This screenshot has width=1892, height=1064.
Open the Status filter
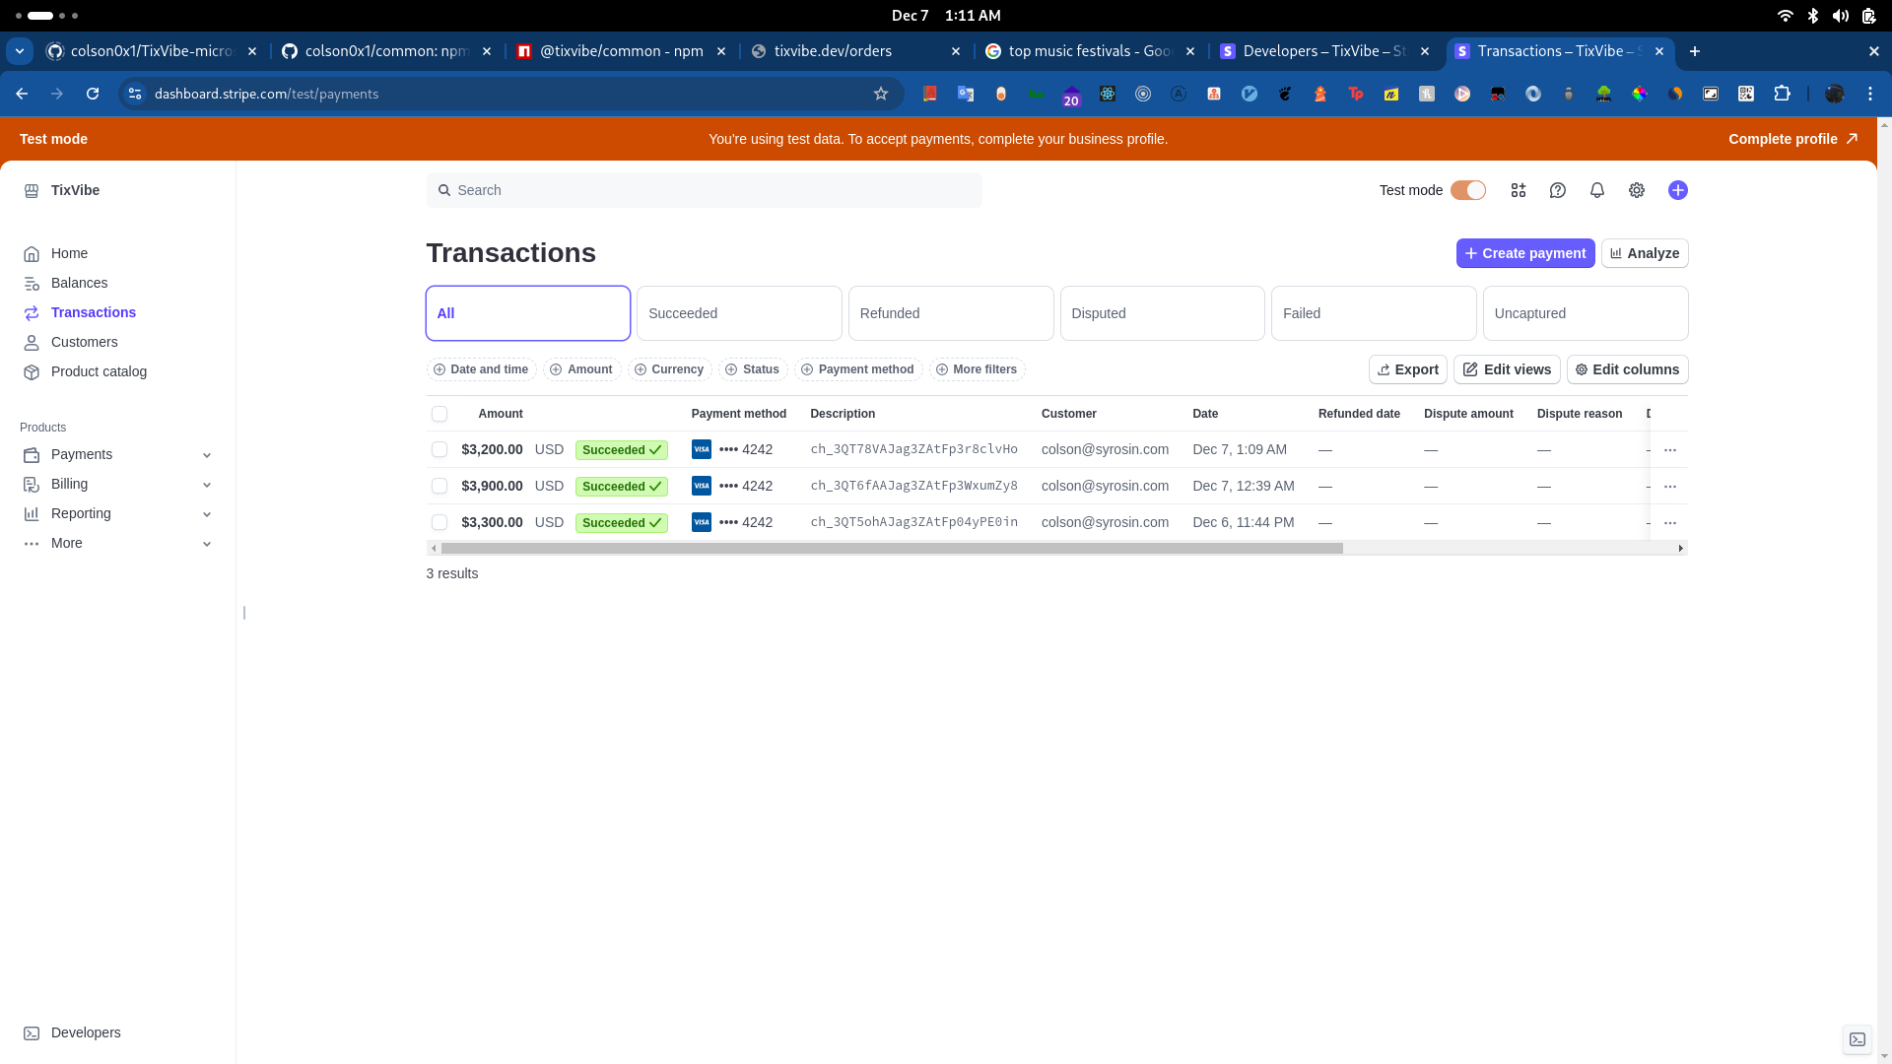(753, 369)
